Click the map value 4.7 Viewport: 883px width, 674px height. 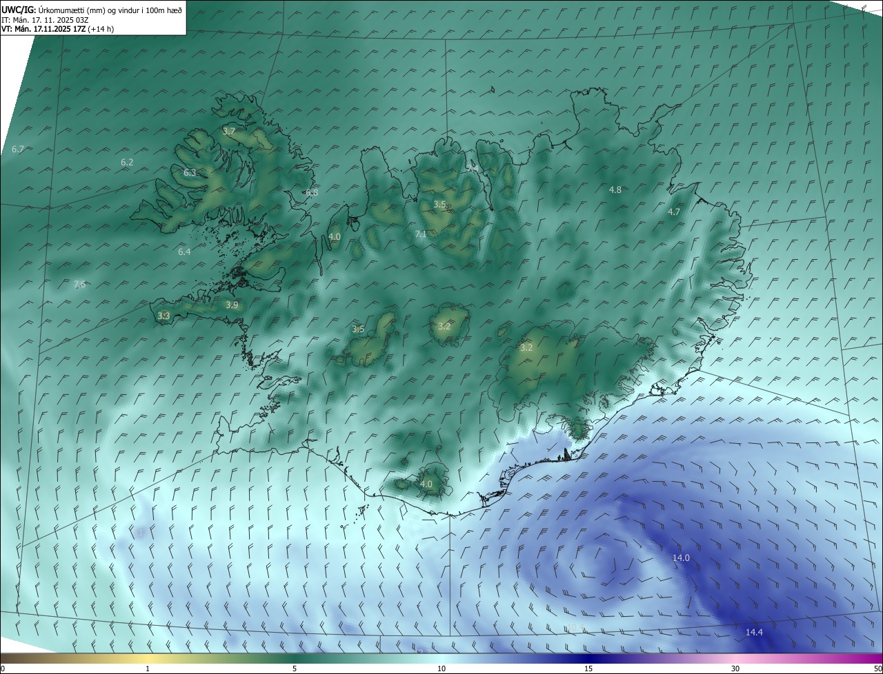674,212
